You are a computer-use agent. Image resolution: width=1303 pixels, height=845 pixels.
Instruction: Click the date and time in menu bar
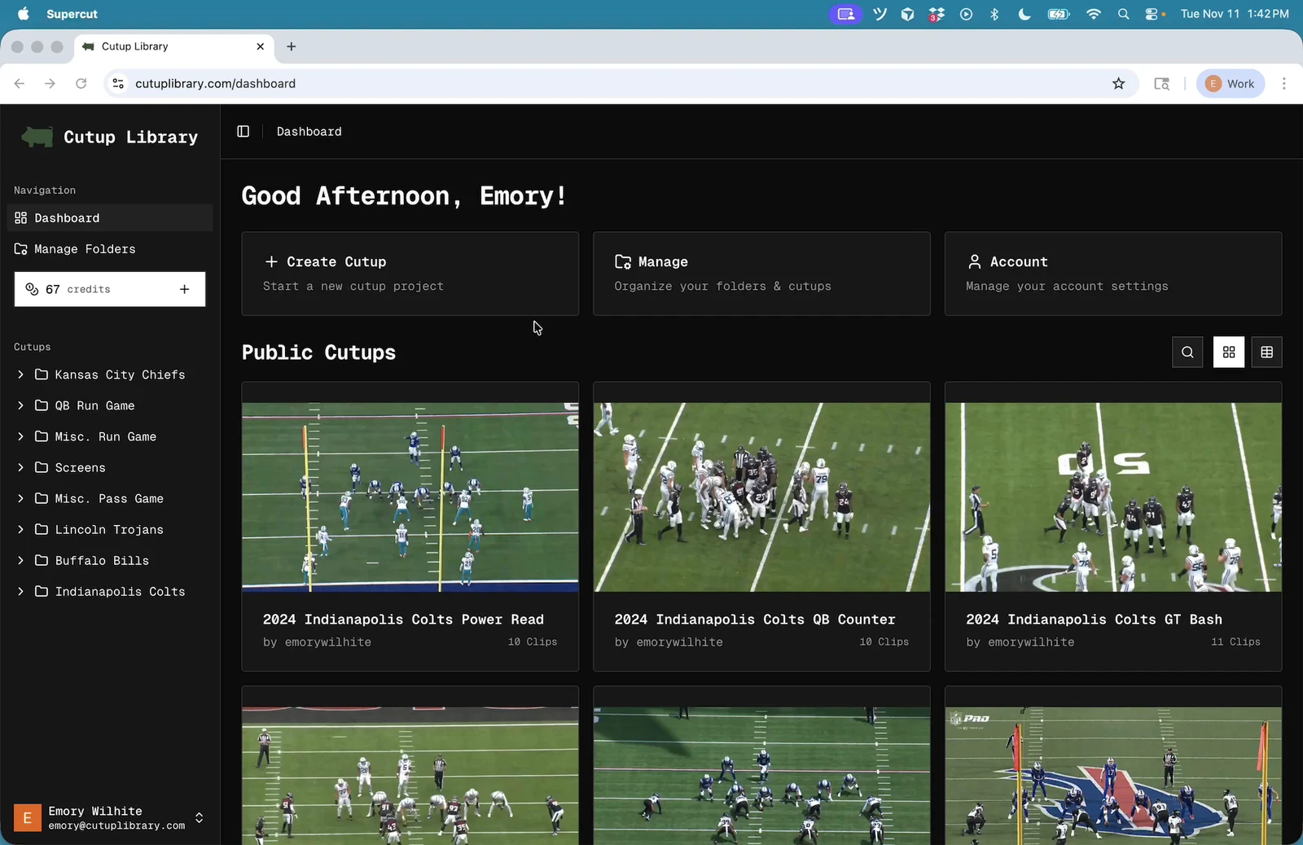pos(1235,14)
